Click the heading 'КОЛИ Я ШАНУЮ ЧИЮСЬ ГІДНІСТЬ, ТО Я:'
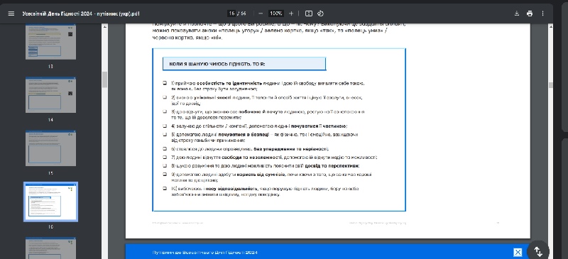Image resolution: width=568 pixels, height=259 pixels. pyautogui.click(x=217, y=64)
